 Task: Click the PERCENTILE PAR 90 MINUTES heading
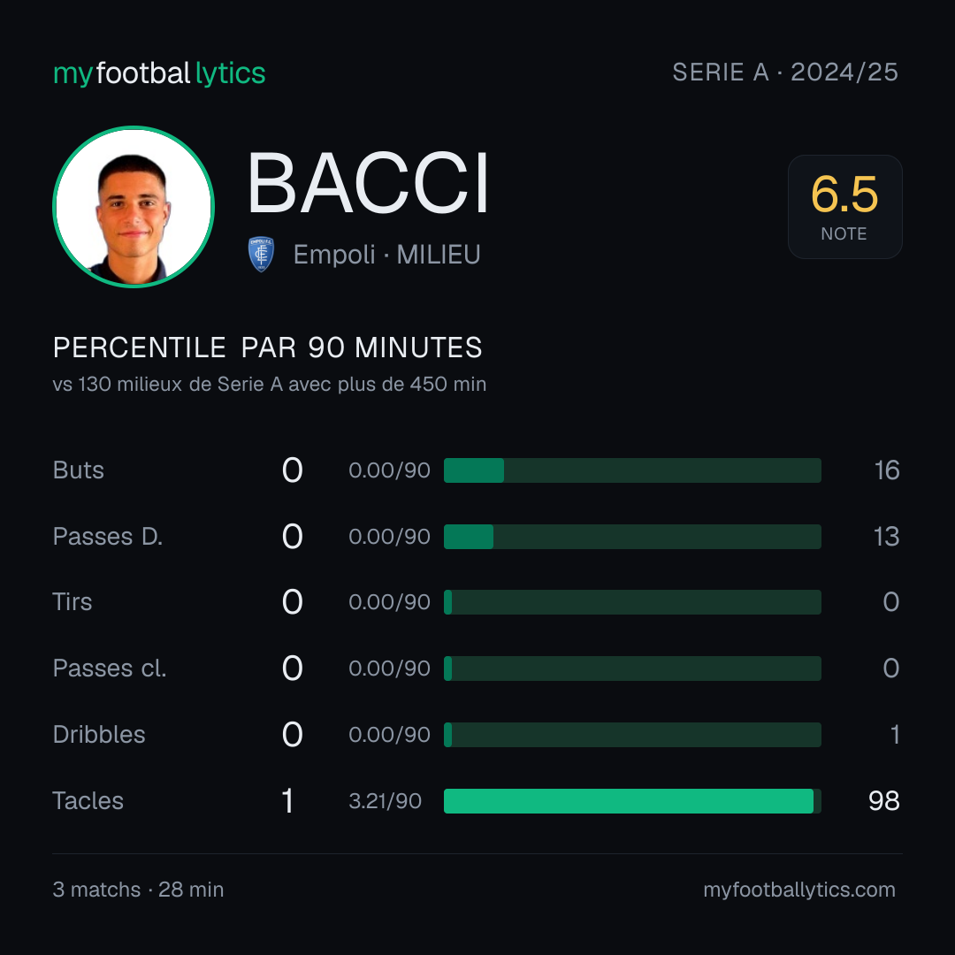coord(267,348)
